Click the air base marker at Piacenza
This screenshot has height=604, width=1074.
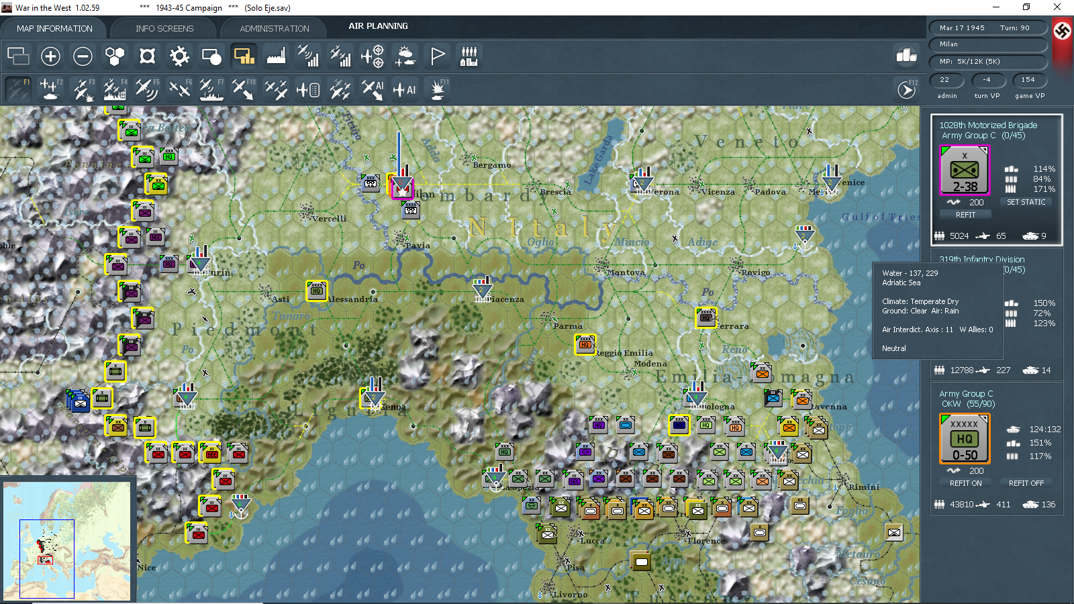pyautogui.click(x=482, y=290)
